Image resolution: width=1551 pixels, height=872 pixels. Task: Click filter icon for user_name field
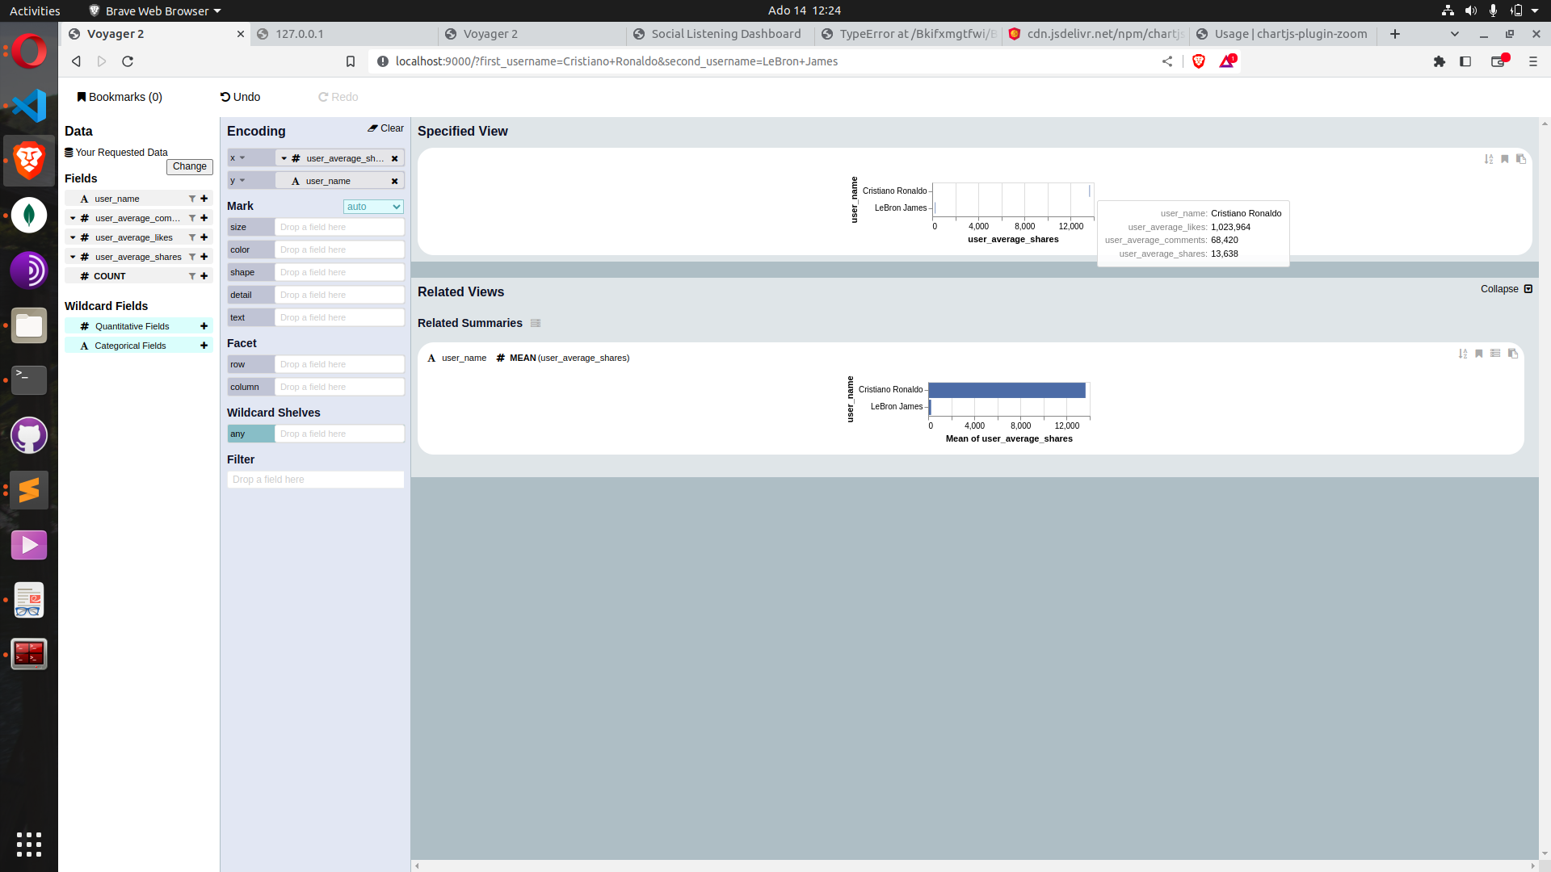(192, 199)
